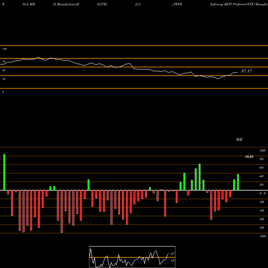Click the MR axis label 20

262,185
